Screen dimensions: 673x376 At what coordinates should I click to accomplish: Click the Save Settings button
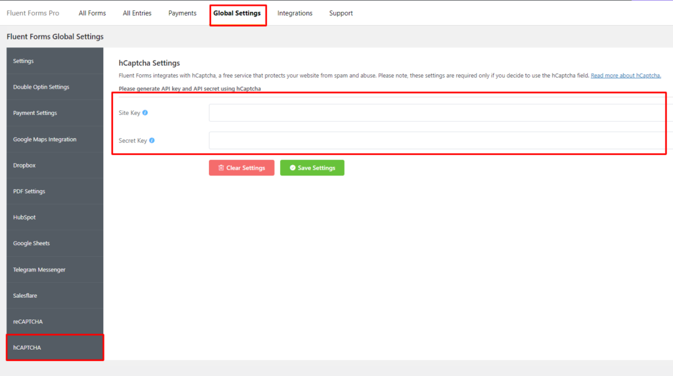tap(312, 168)
